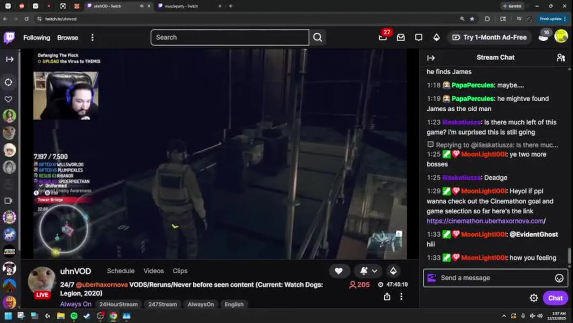This screenshot has width=573, height=323.
Task: Open the chat settings gear icon
Action: pyautogui.click(x=534, y=298)
